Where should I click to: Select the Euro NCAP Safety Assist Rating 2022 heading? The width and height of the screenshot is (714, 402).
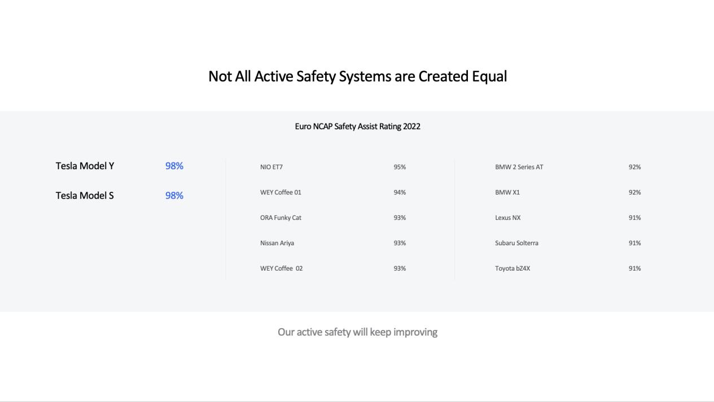click(x=357, y=126)
